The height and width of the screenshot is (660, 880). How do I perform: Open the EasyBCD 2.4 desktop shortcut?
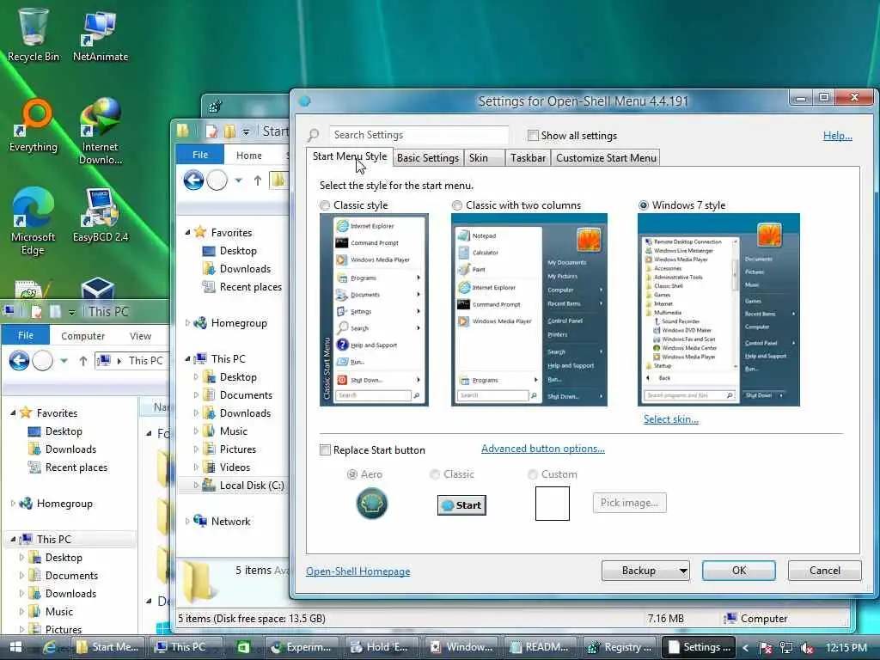click(101, 216)
